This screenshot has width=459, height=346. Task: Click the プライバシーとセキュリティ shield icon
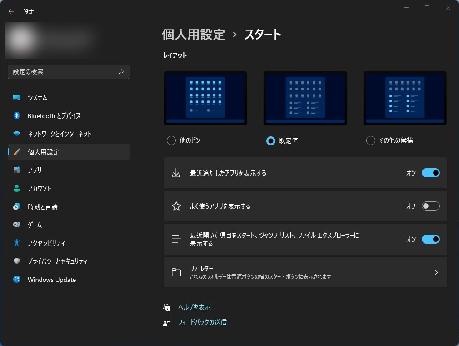click(16, 261)
